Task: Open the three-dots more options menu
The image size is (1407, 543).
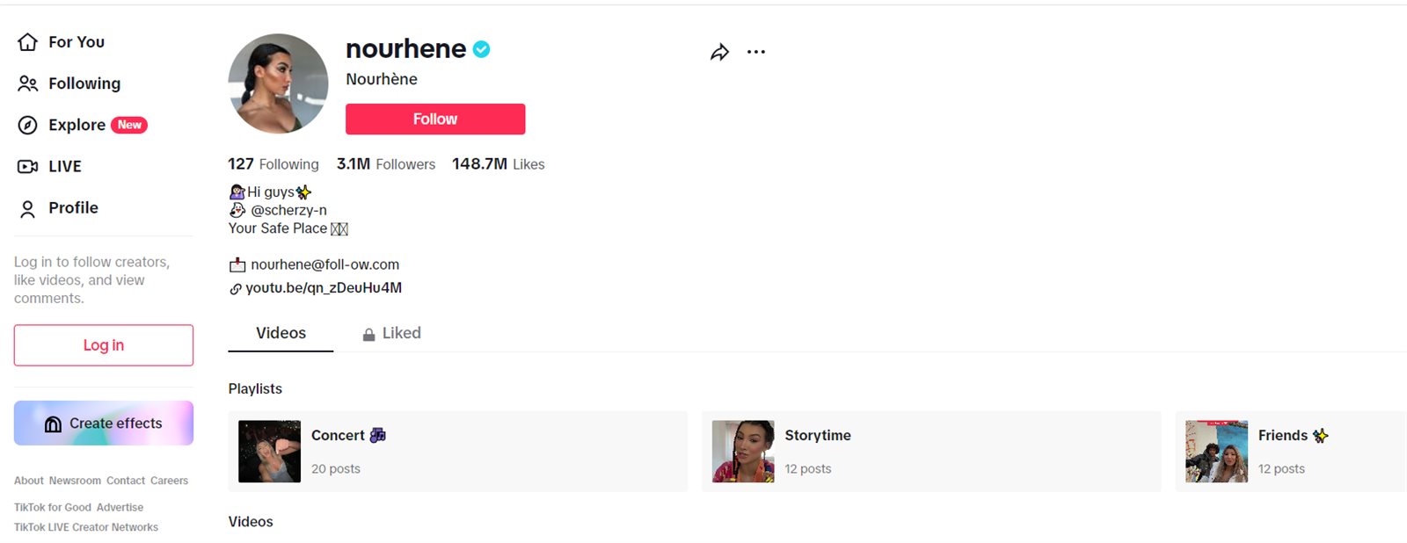Action: point(756,52)
